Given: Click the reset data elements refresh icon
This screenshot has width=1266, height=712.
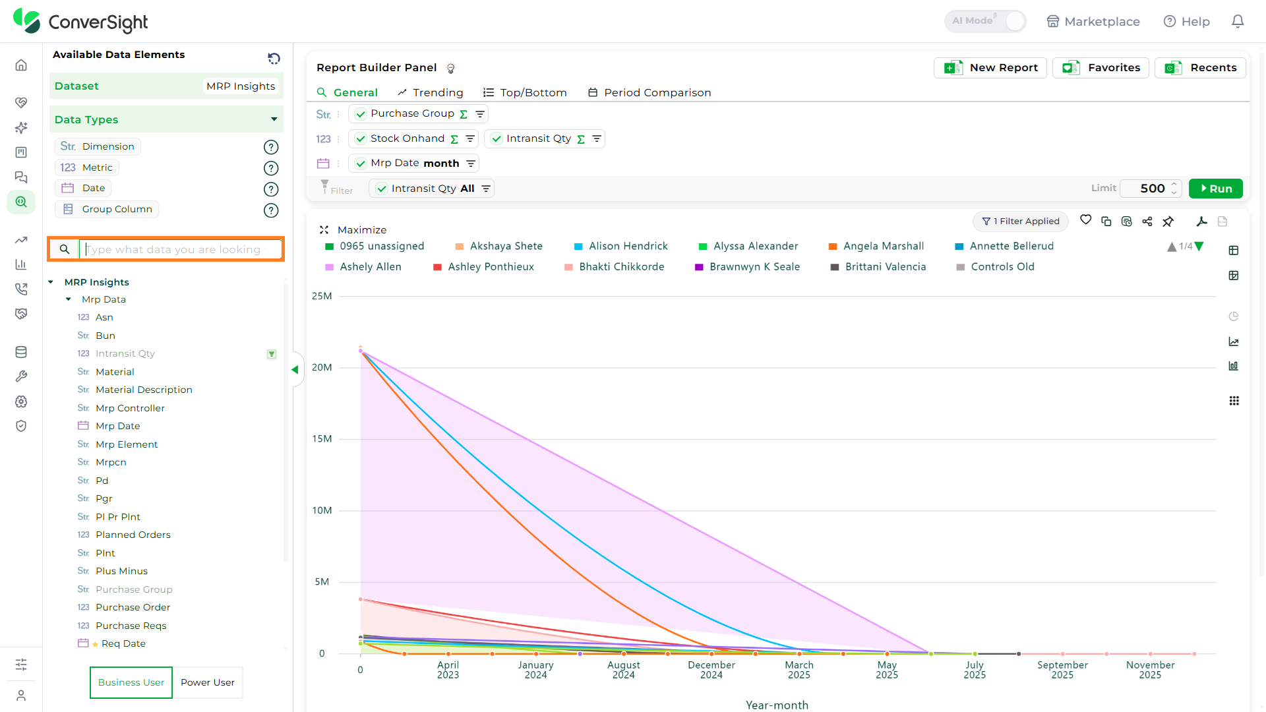Looking at the screenshot, I should click(x=274, y=59).
